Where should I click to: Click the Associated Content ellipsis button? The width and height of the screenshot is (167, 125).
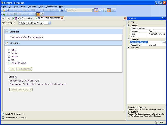[x=164, y=42]
